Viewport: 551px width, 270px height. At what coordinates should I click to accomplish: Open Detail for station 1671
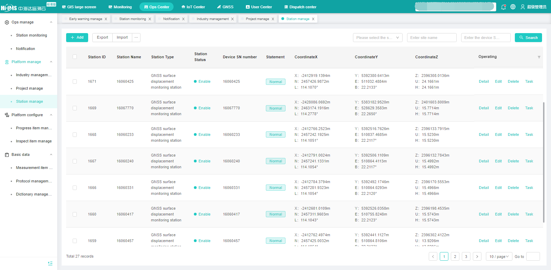(x=484, y=82)
